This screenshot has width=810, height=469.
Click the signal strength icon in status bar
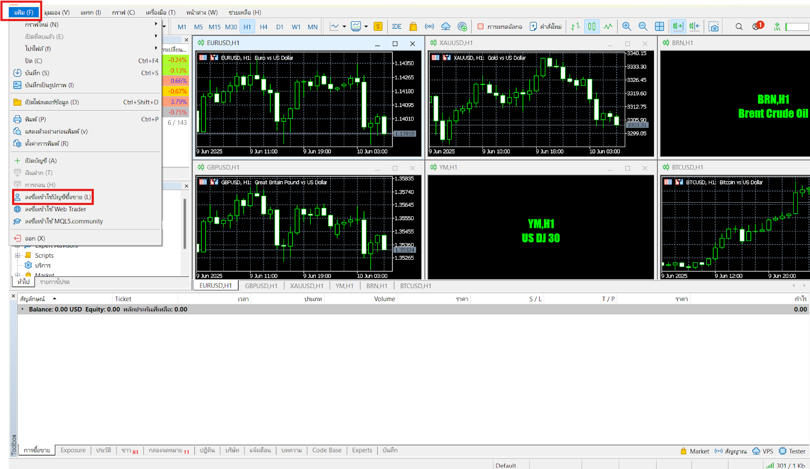770,465
